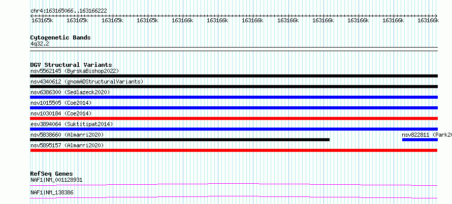Click red bar of nsv1030184

click(x=234, y=118)
